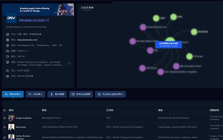The height and width of the screenshot is (140, 223).
Task: Click Sant Esteve Sesrovires, Catalonia, Spain cell
Action: (x=178, y=137)
